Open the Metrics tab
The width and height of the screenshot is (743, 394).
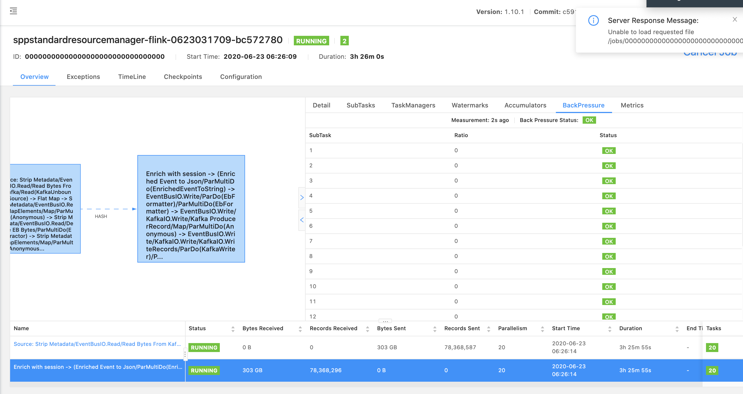632,105
